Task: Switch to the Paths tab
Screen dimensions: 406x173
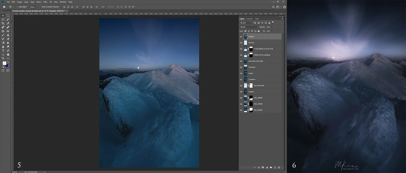Action: [257, 19]
